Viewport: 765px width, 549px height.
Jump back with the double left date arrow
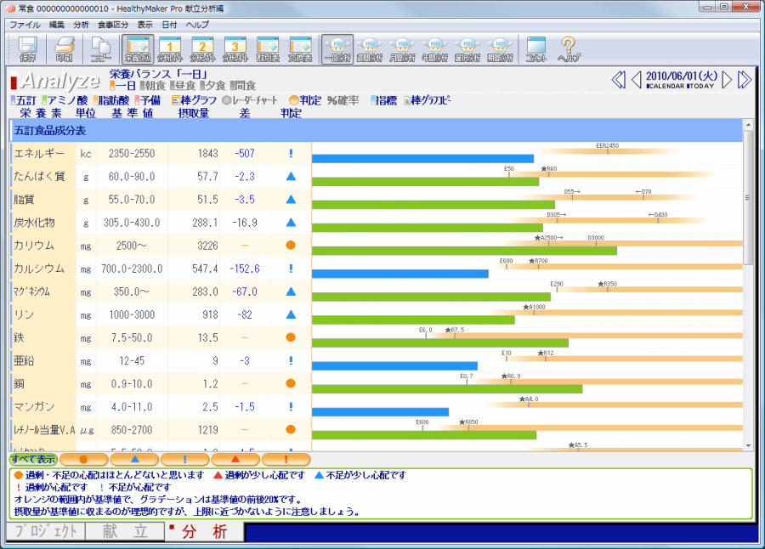618,80
